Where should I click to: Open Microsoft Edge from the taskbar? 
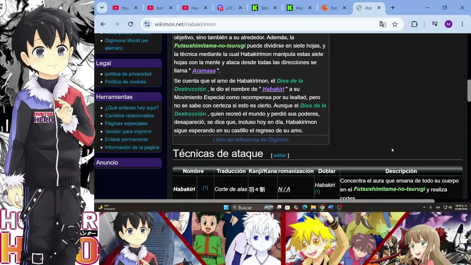[305, 208]
